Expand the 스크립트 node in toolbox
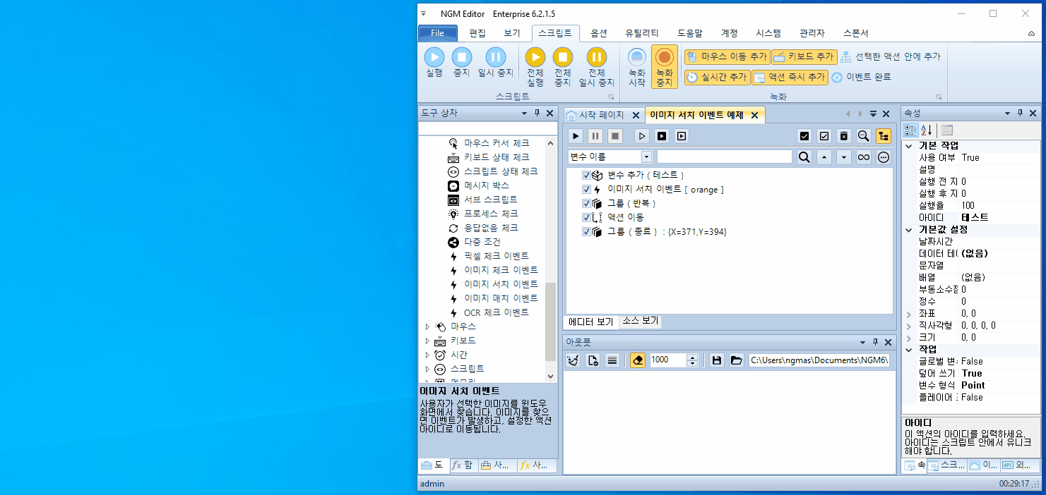 [427, 369]
